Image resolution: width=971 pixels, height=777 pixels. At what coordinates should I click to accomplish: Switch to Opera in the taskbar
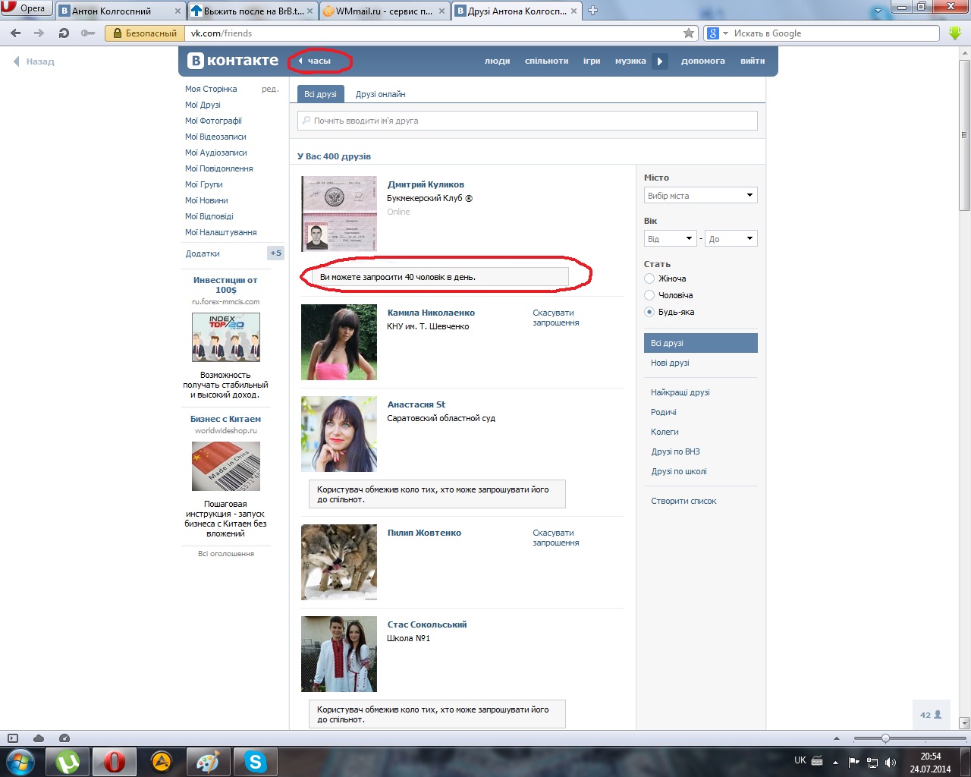pos(115,761)
